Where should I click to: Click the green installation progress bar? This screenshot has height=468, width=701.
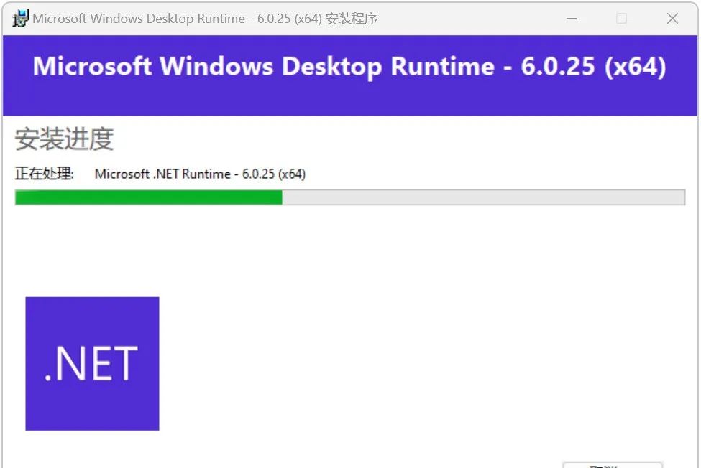pyautogui.click(x=349, y=197)
